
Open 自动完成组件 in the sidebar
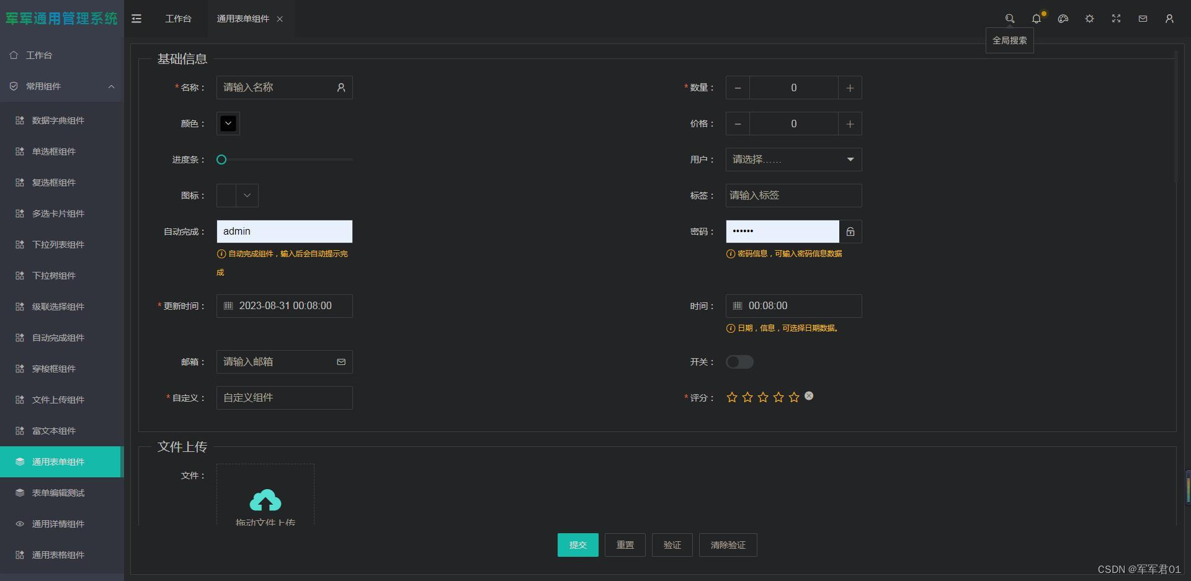click(x=62, y=338)
